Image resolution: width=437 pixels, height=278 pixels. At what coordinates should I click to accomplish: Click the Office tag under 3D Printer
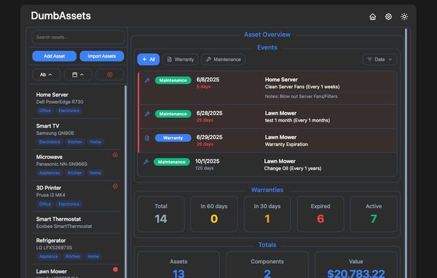pyautogui.click(x=45, y=204)
